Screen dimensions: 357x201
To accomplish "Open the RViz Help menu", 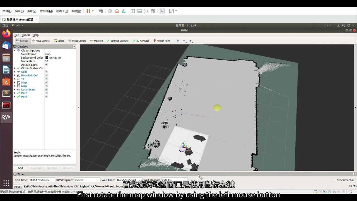I will [x=35, y=35].
